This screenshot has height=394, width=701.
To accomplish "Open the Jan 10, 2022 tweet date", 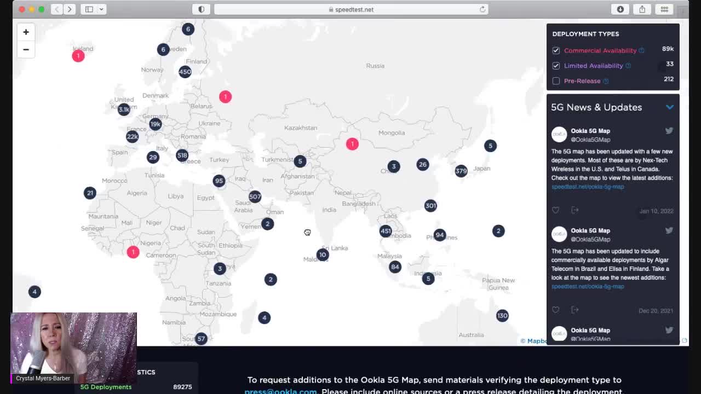I will point(656,211).
